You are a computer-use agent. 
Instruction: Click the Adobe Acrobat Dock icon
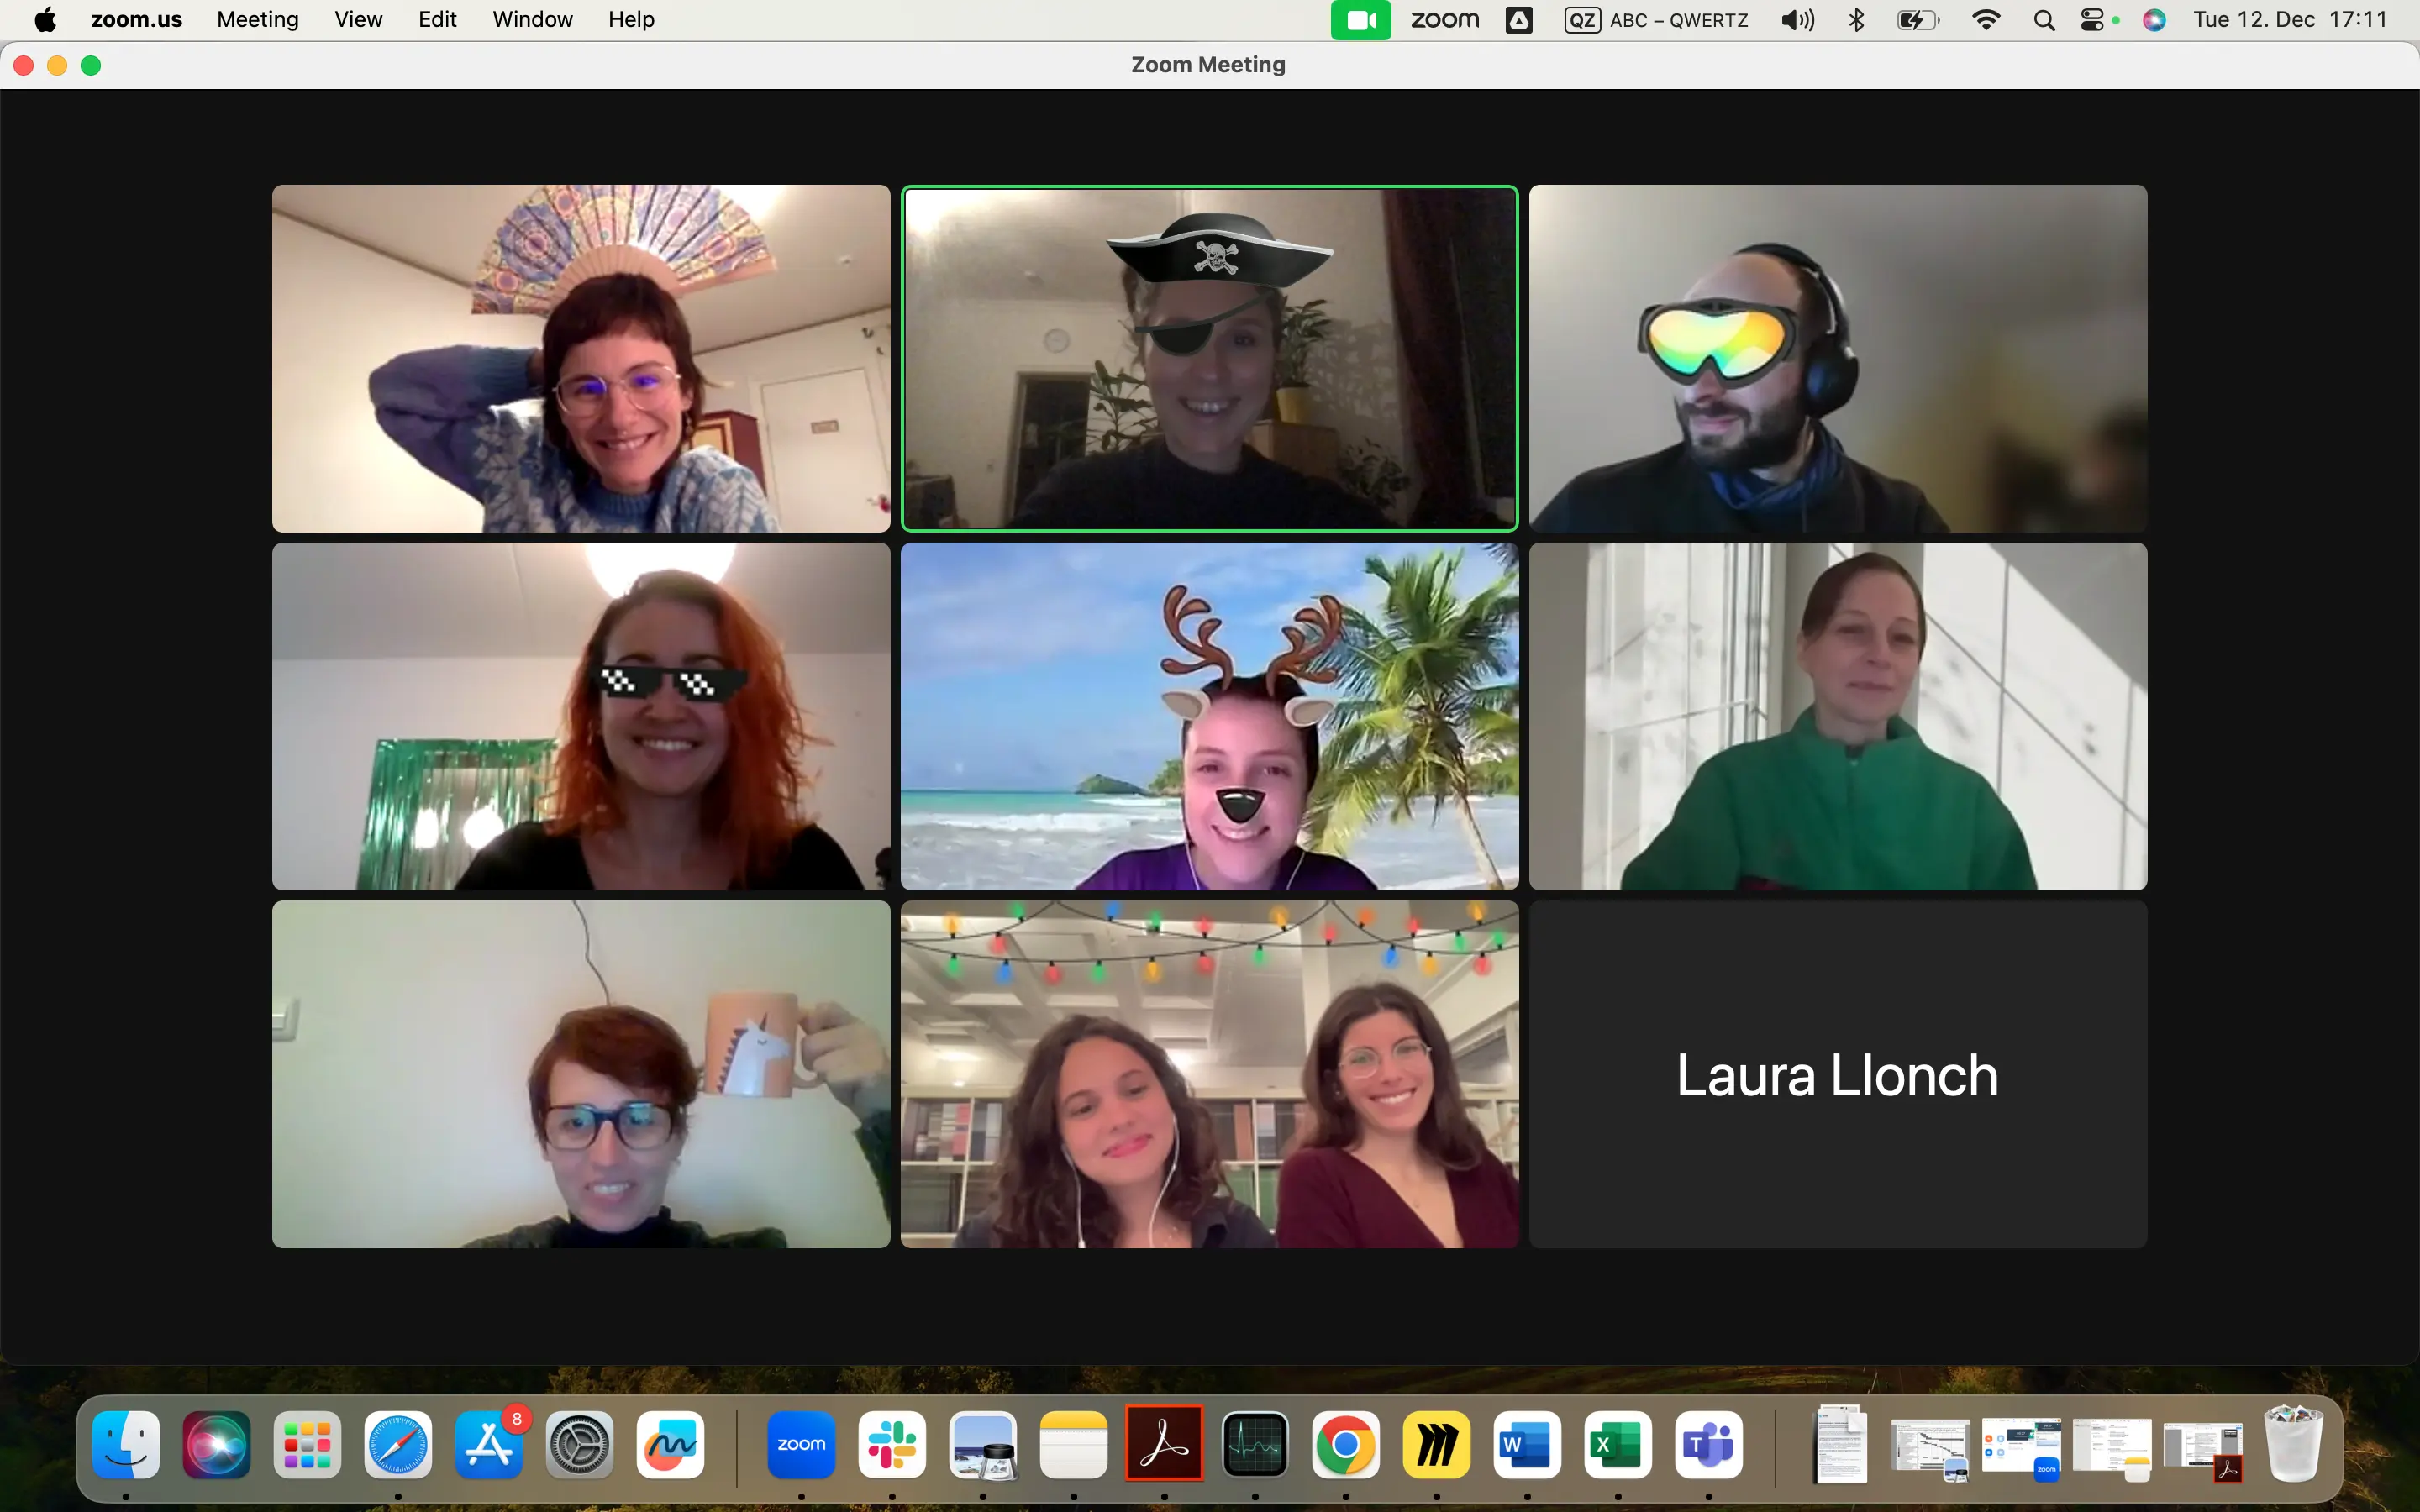[x=1164, y=1444]
